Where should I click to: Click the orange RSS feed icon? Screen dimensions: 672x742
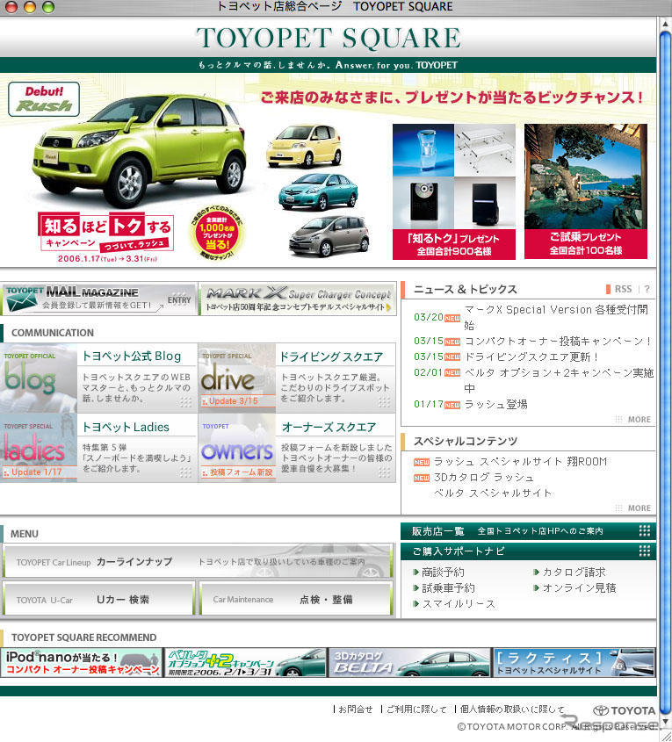pos(608,289)
